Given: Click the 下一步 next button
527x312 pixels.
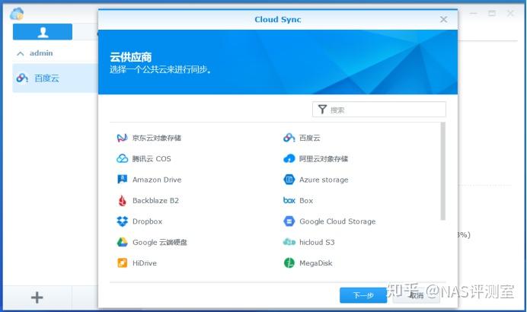Looking at the screenshot, I should point(363,295).
